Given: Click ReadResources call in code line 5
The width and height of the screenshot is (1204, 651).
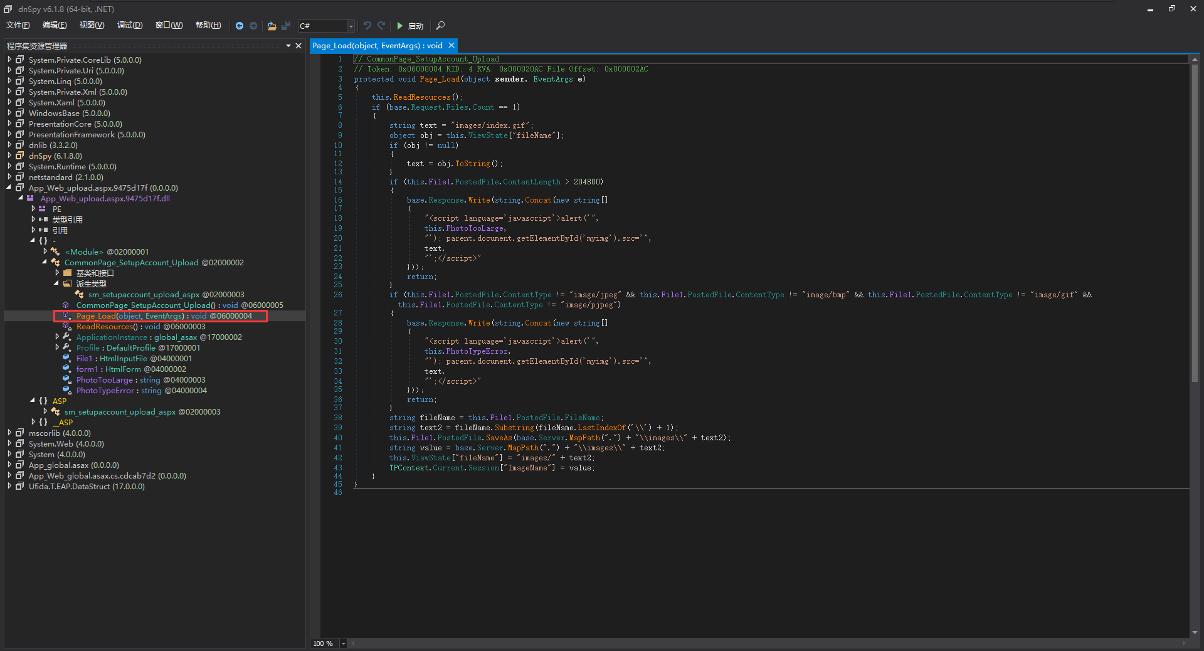Looking at the screenshot, I should tap(422, 97).
